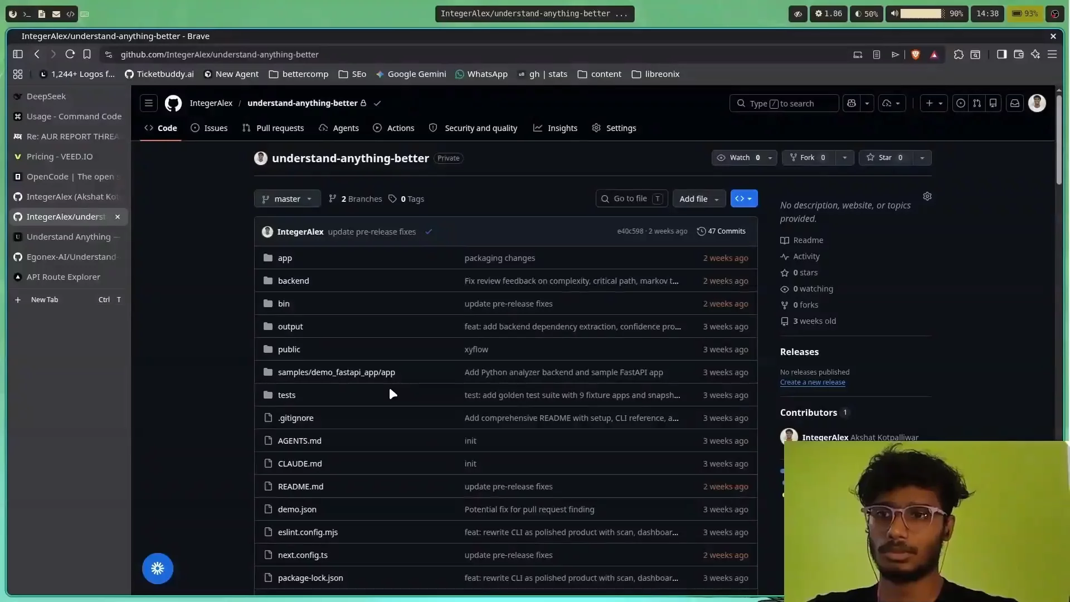Screen dimensions: 1070x602
Task: Close the IntegerAlex/underst vertical tab
Action: pyautogui.click(x=118, y=217)
